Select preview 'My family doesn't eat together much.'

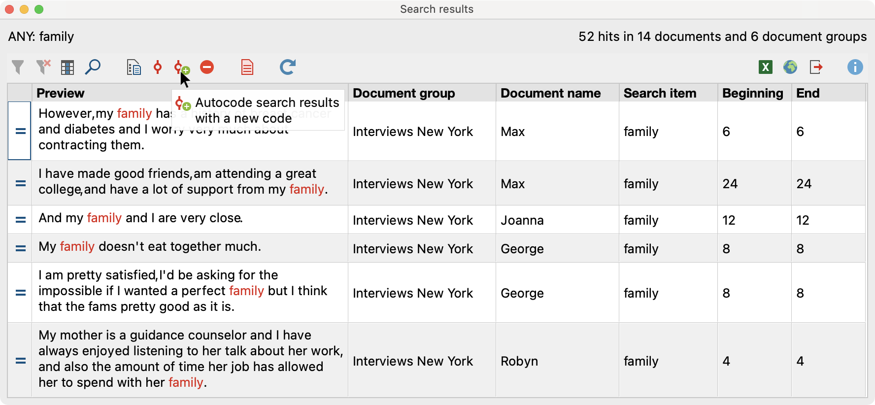tap(149, 246)
